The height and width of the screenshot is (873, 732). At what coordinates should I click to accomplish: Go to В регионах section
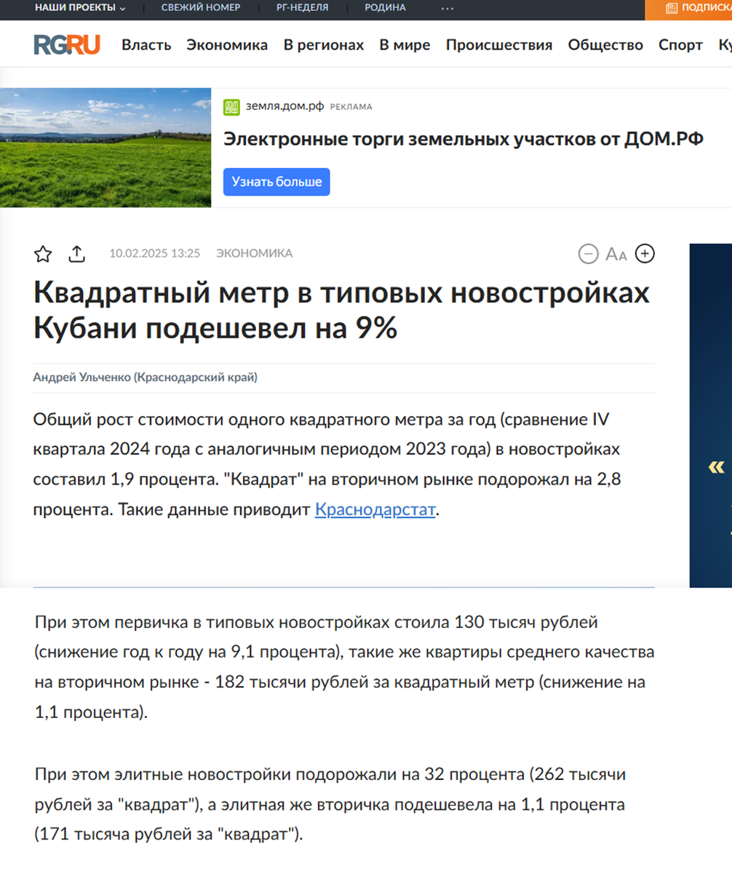click(324, 45)
